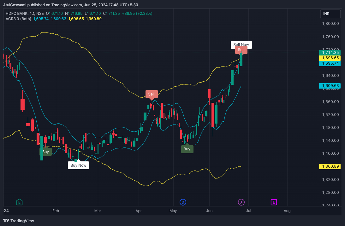
Task: Click the cyan 1,695.74 price tag
Action: click(330, 63)
